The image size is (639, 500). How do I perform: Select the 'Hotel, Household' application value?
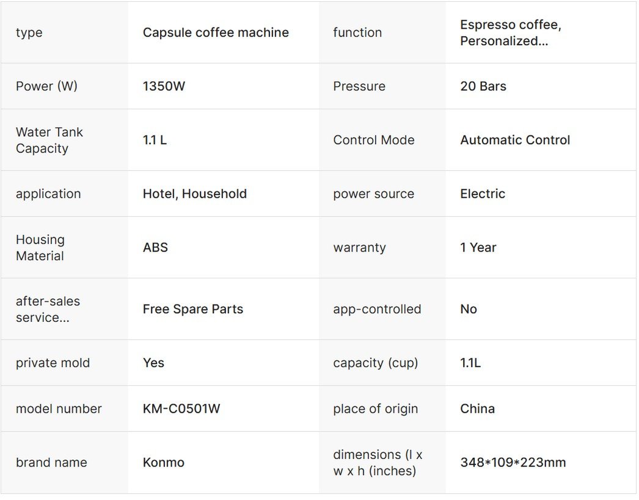tap(194, 194)
